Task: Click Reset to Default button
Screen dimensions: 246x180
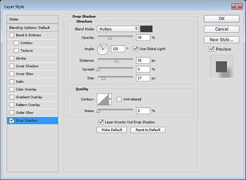Action: pos(148,130)
